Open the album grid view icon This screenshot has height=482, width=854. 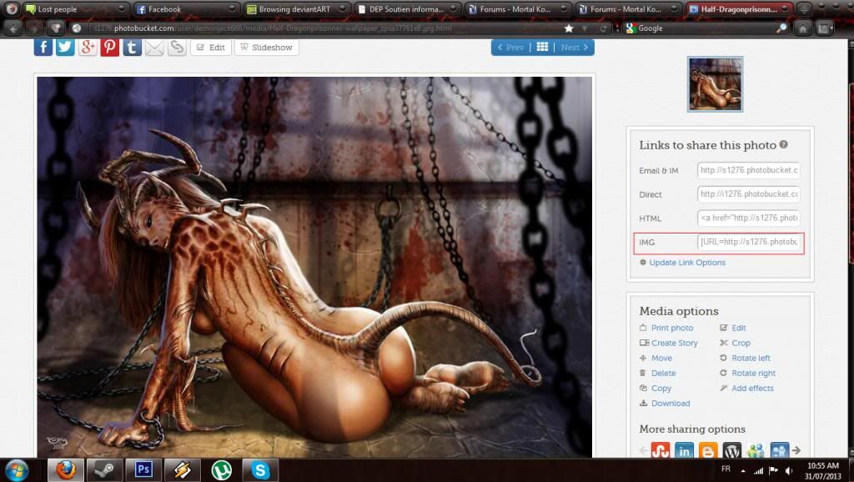pos(542,48)
